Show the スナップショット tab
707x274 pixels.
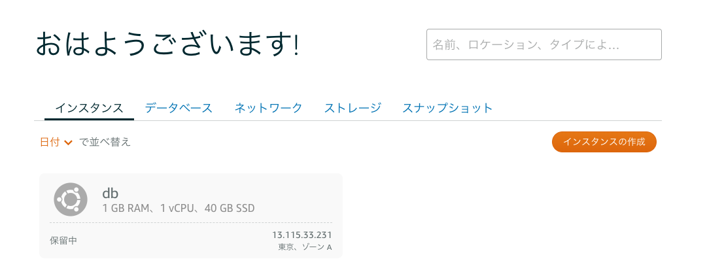[x=447, y=108]
